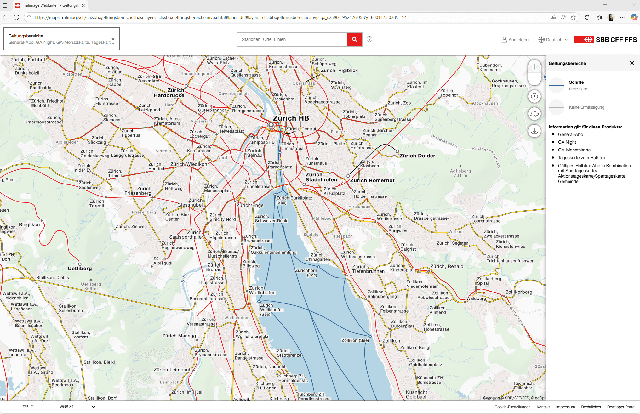640x414 pixels.
Task: Open Cookie-Einstellungen in the footer
Action: pyautogui.click(x=512, y=407)
